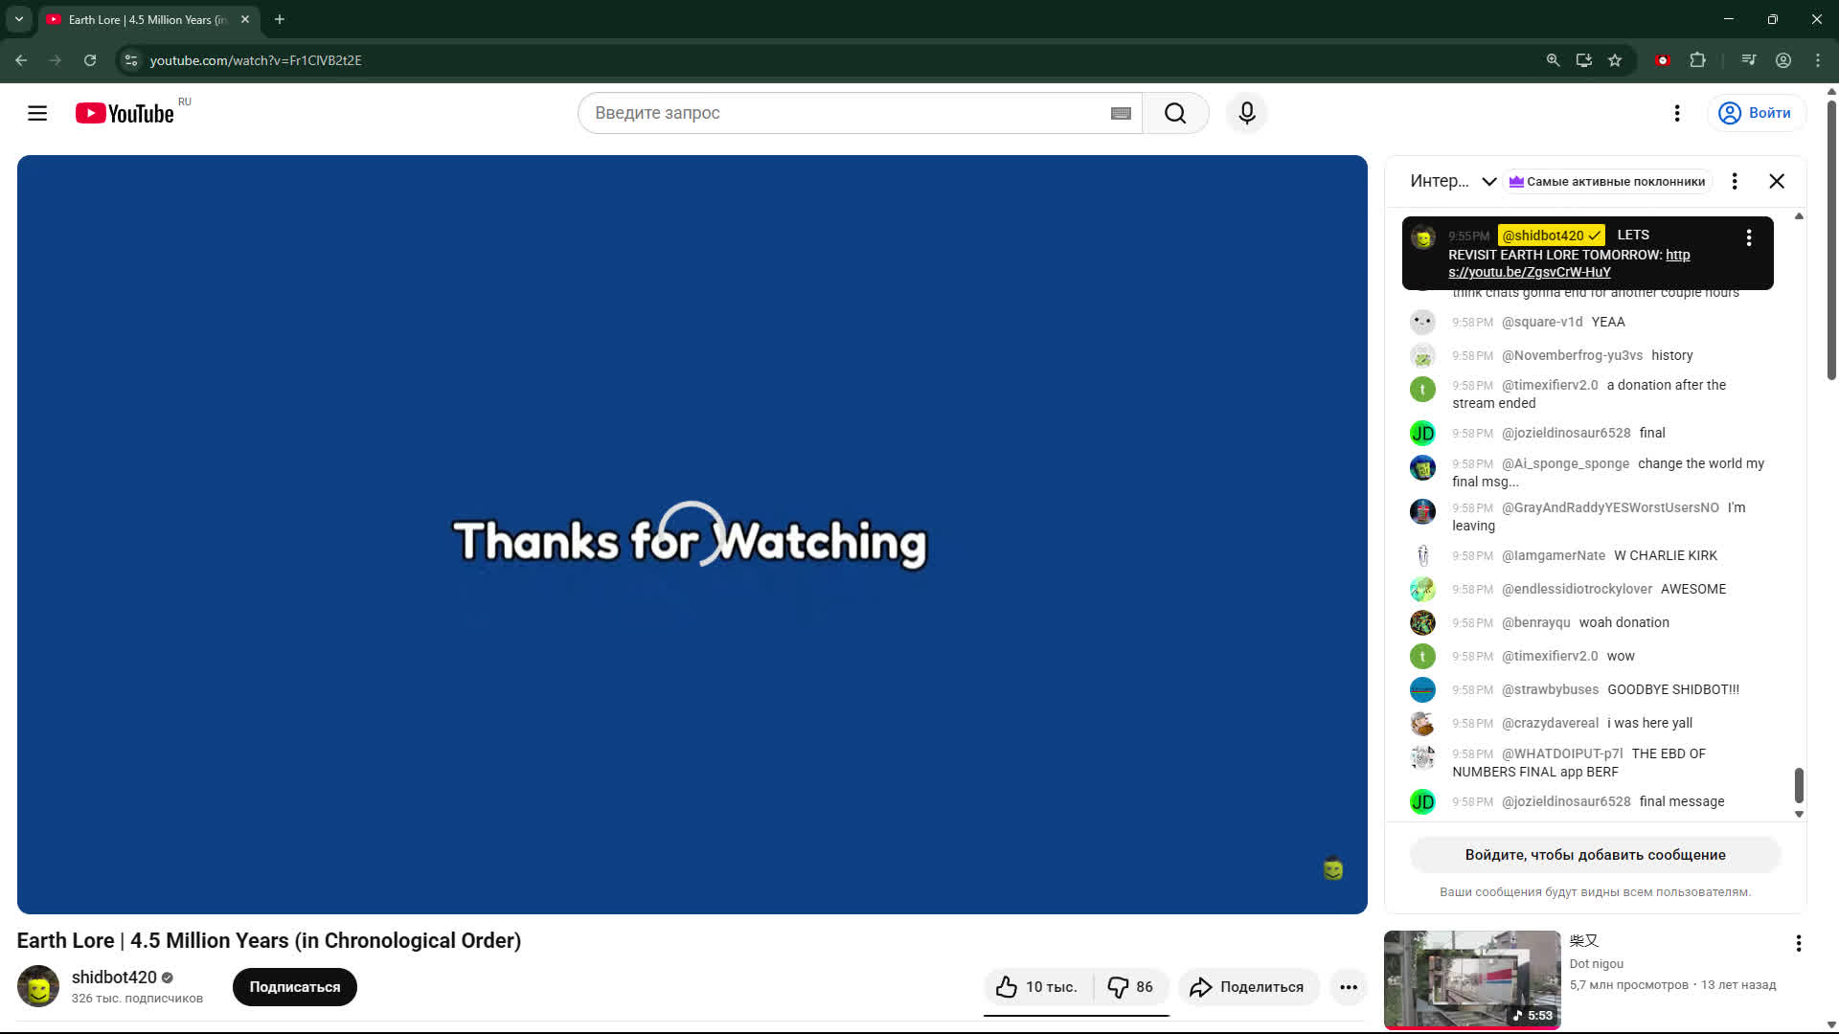Open chat panel three-dot options menu
Screen dimensions: 1839x1034
(1734, 181)
